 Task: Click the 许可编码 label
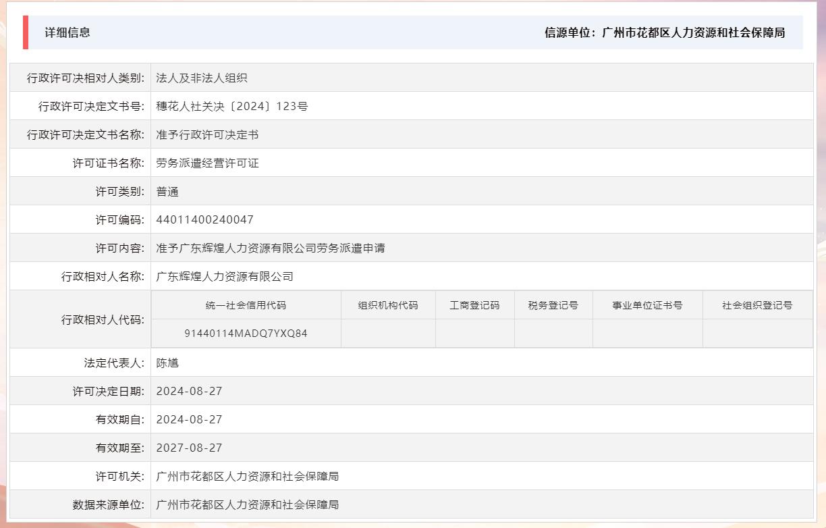(x=120, y=219)
